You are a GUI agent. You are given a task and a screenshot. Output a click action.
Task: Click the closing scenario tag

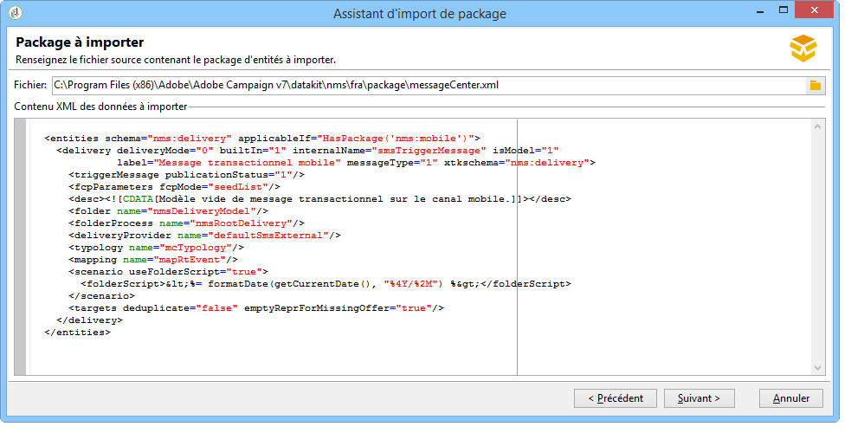tap(102, 295)
